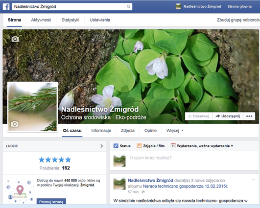
Task: Click the cover photo camera icon
Action: click(15, 39)
